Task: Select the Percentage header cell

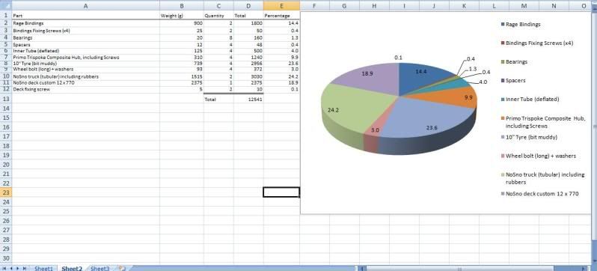Action: 281,16
